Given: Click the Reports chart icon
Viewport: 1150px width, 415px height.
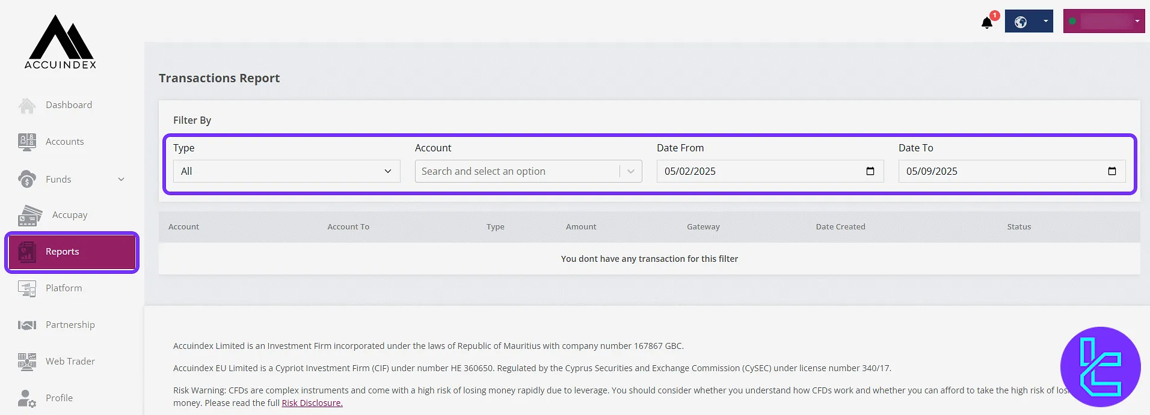Looking at the screenshot, I should 26,252.
